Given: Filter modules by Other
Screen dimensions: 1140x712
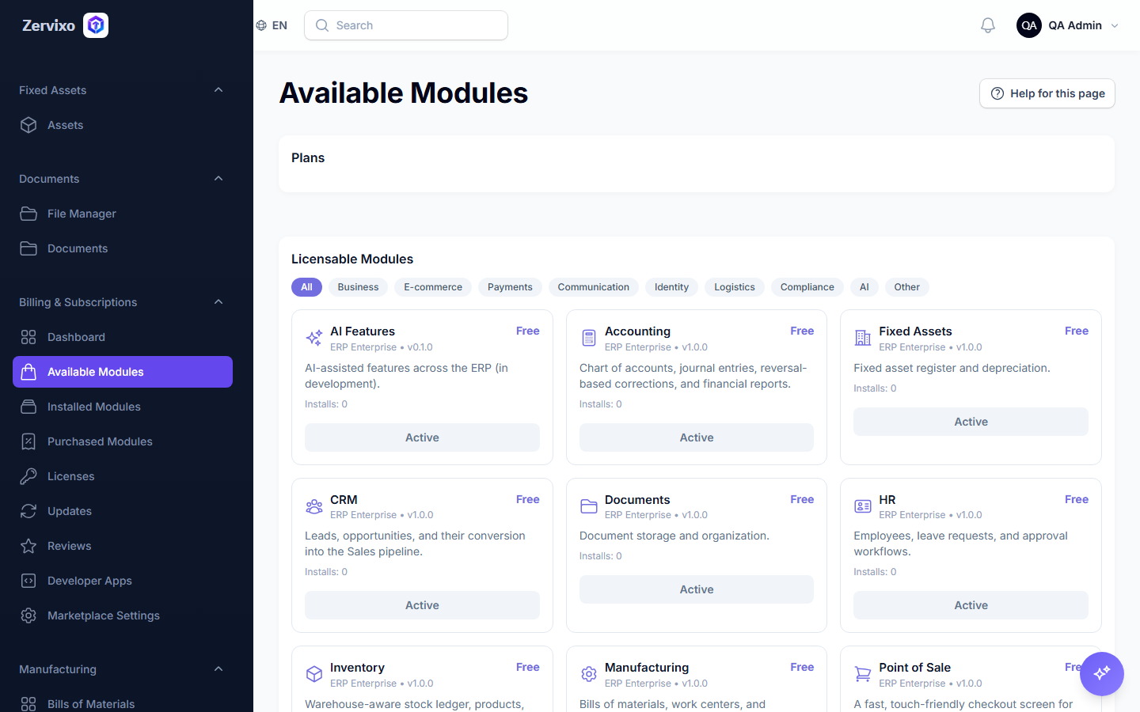Looking at the screenshot, I should point(907,287).
